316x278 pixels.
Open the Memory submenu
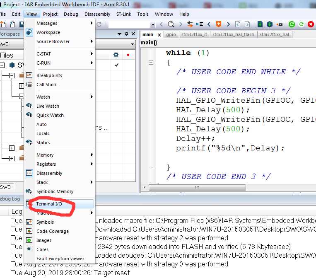60,155
